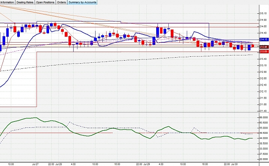Click the 214.40 price axis label

[263, 33]
